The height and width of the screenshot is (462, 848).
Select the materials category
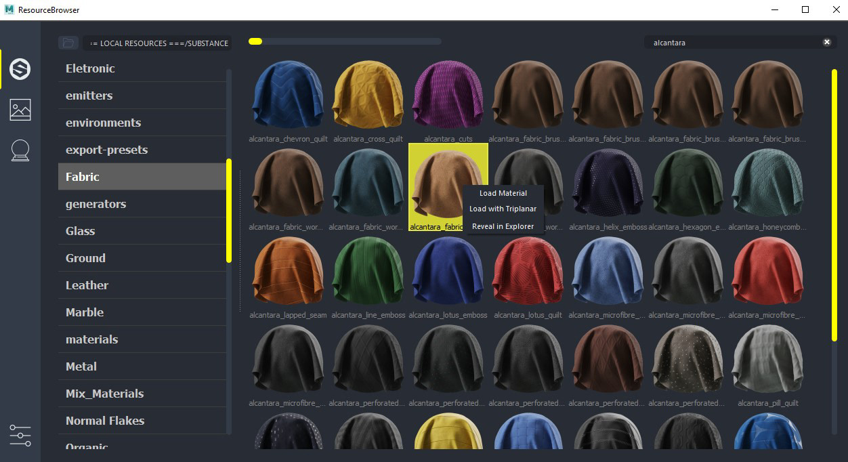(142, 339)
